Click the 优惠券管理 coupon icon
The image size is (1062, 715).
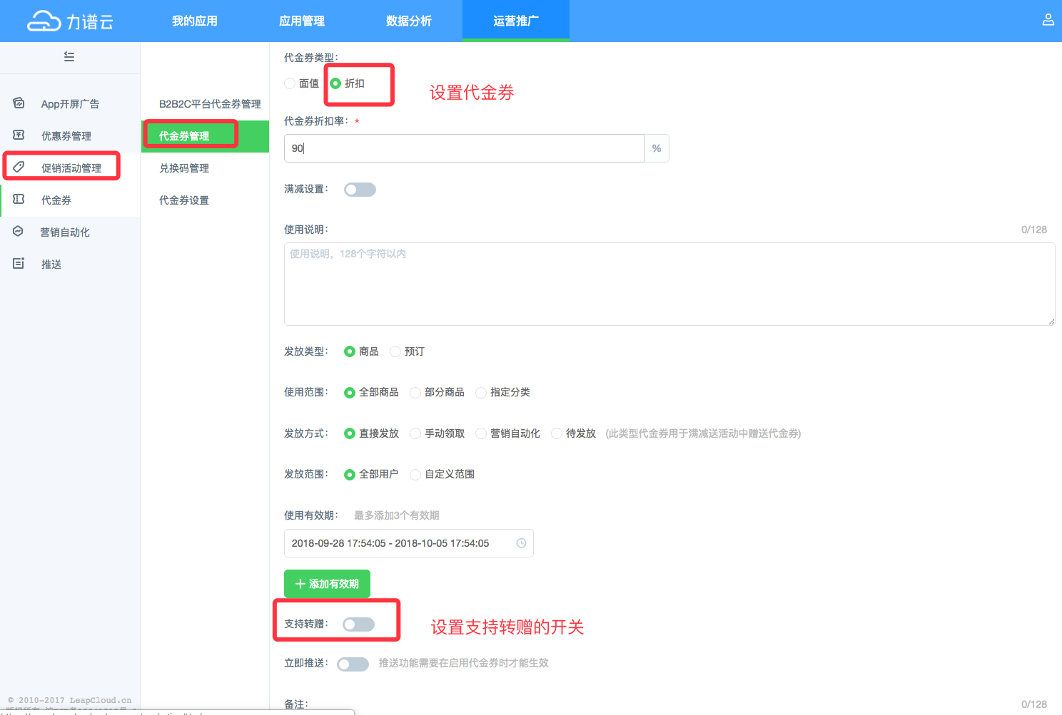[x=19, y=135]
